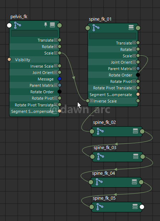Viewport: 160px width, 221px height.
Task: Click the input port of spine_fk_05
Action: 92,207
